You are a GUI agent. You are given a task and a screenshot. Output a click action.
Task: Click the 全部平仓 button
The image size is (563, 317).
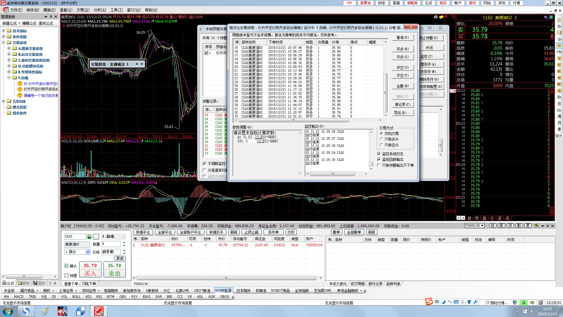pos(165,232)
